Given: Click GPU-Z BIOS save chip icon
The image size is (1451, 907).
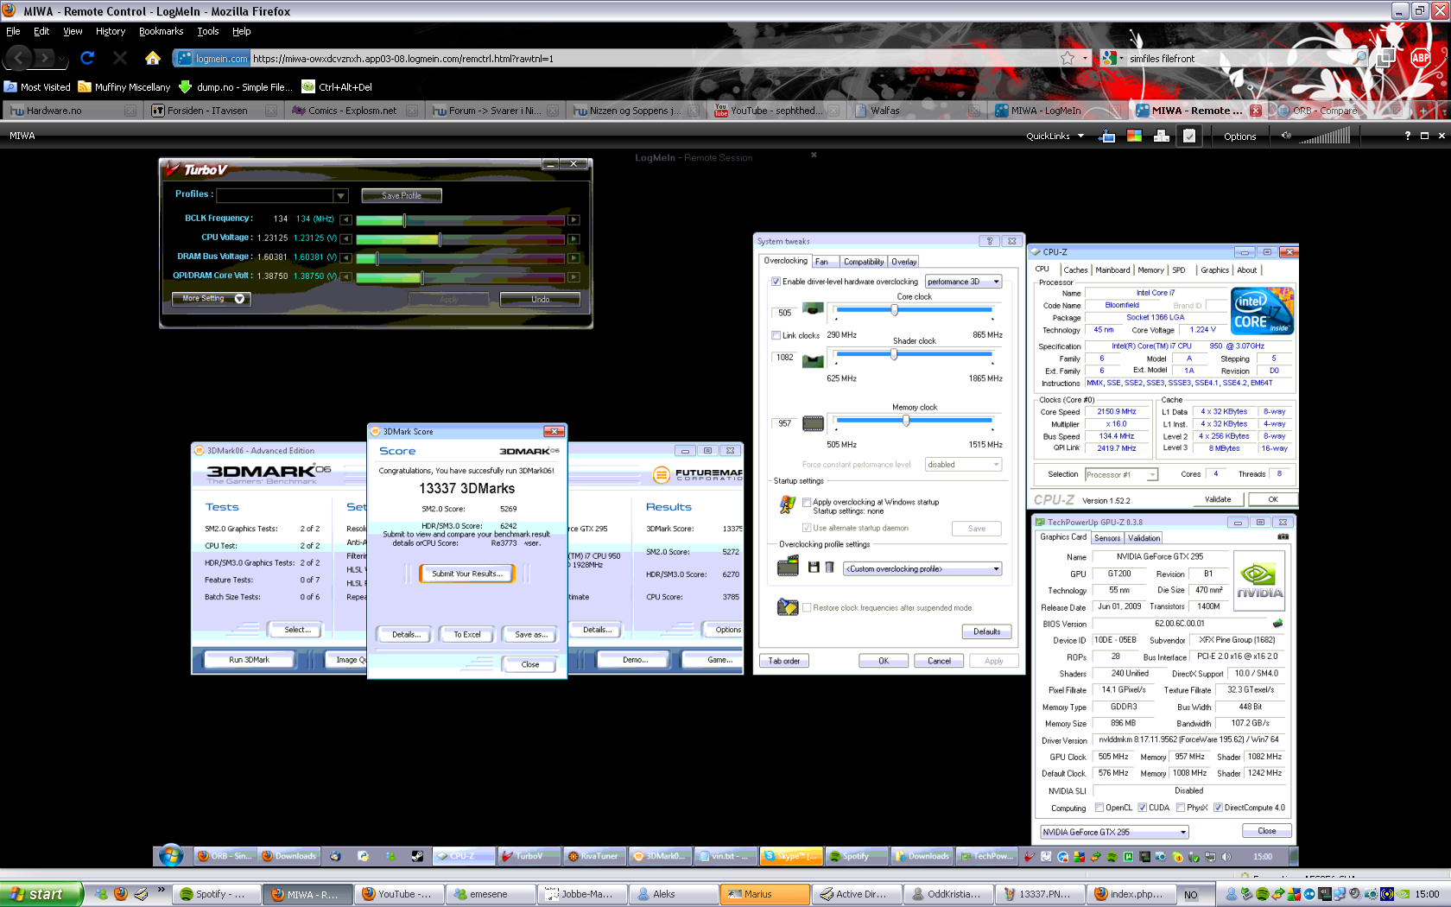Looking at the screenshot, I should point(1277,623).
